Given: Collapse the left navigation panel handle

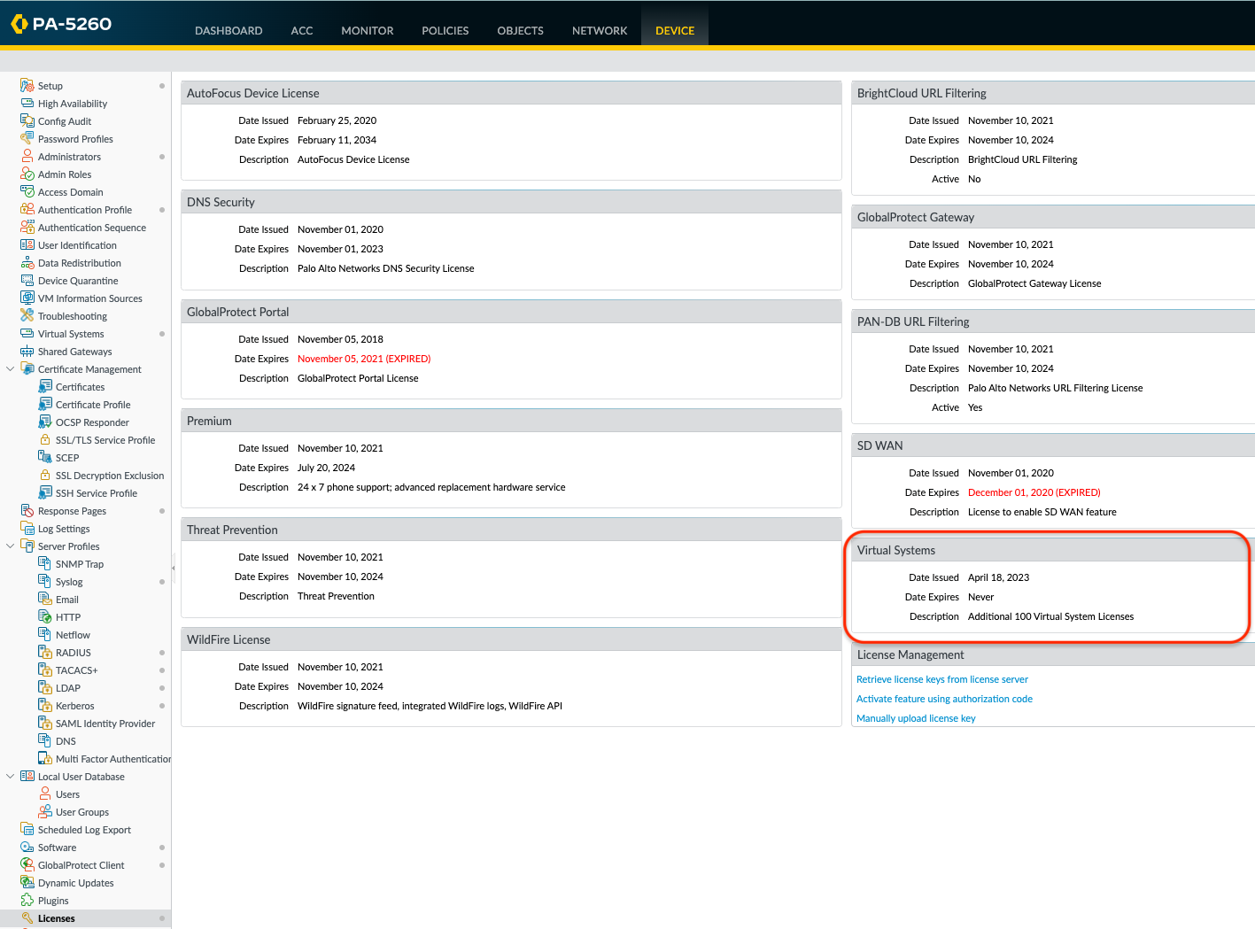Looking at the screenshot, I should click(x=174, y=568).
